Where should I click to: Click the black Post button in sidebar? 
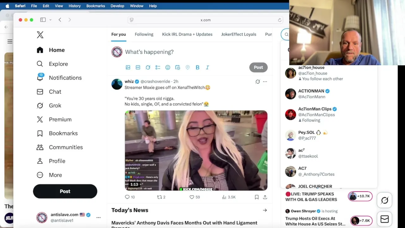click(65, 191)
